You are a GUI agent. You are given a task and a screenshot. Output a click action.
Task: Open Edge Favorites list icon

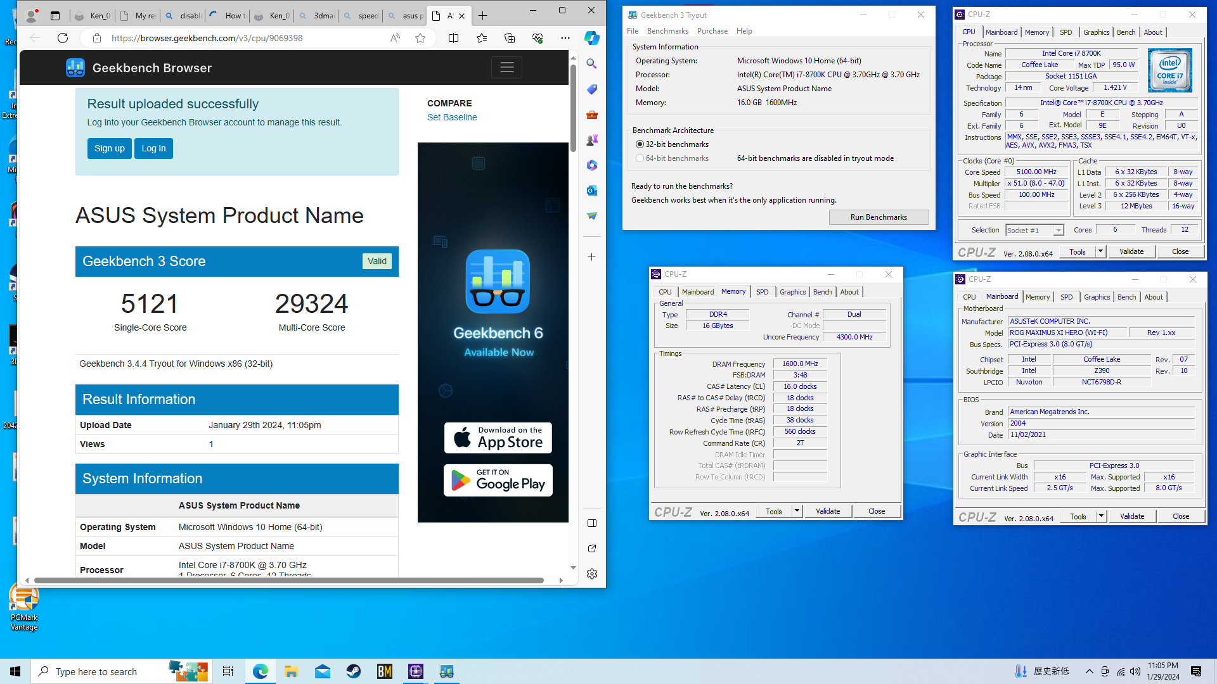click(x=482, y=38)
